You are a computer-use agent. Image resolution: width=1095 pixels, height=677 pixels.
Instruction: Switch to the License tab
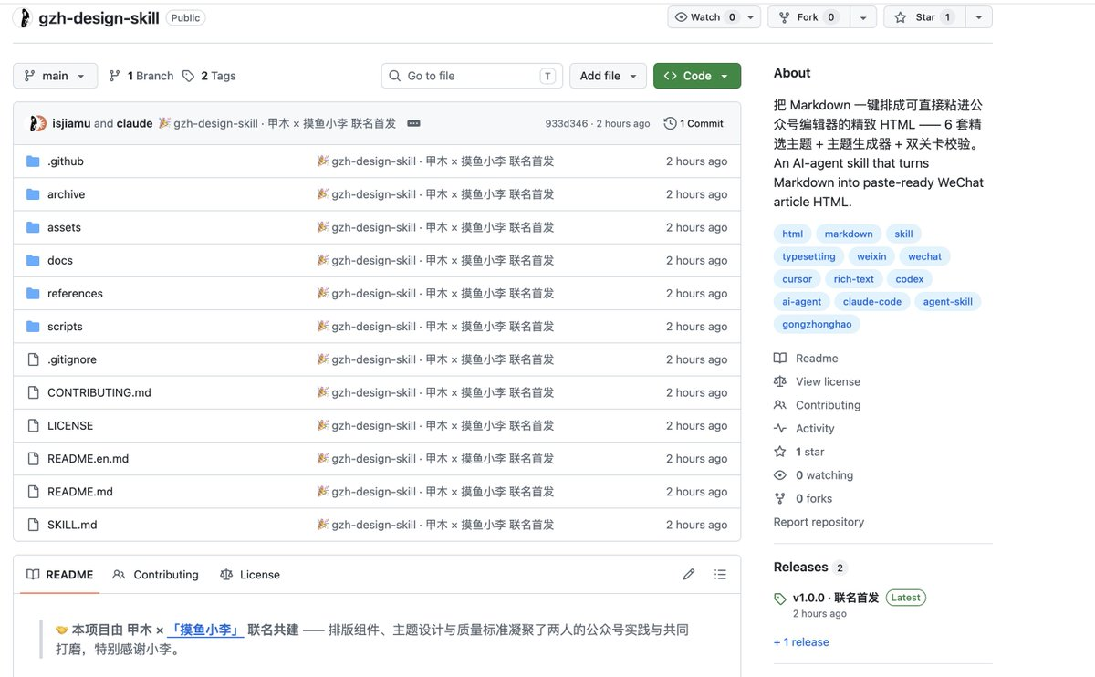(x=250, y=575)
